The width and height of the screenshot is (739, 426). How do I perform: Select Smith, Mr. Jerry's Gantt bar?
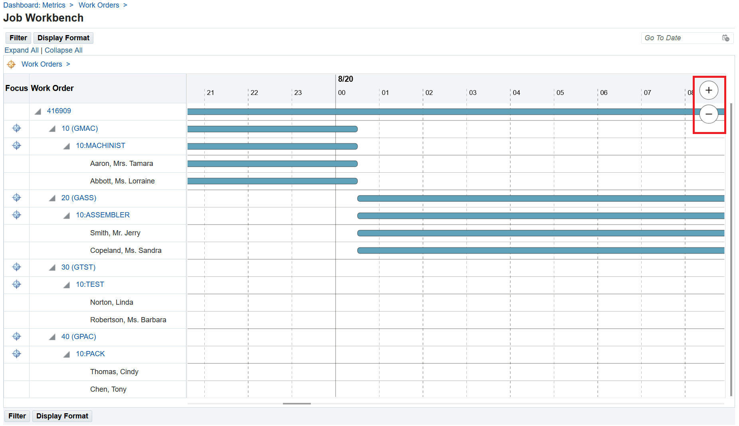[x=541, y=233]
